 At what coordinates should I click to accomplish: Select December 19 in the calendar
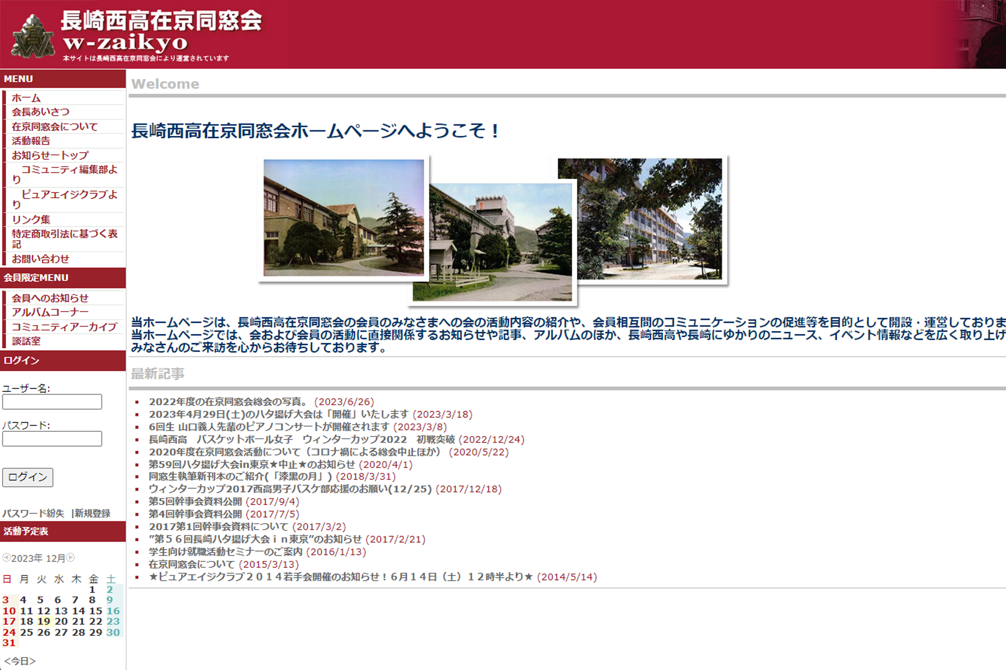click(x=44, y=621)
